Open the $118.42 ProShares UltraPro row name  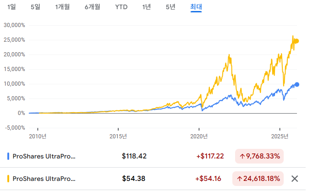pos(44,156)
